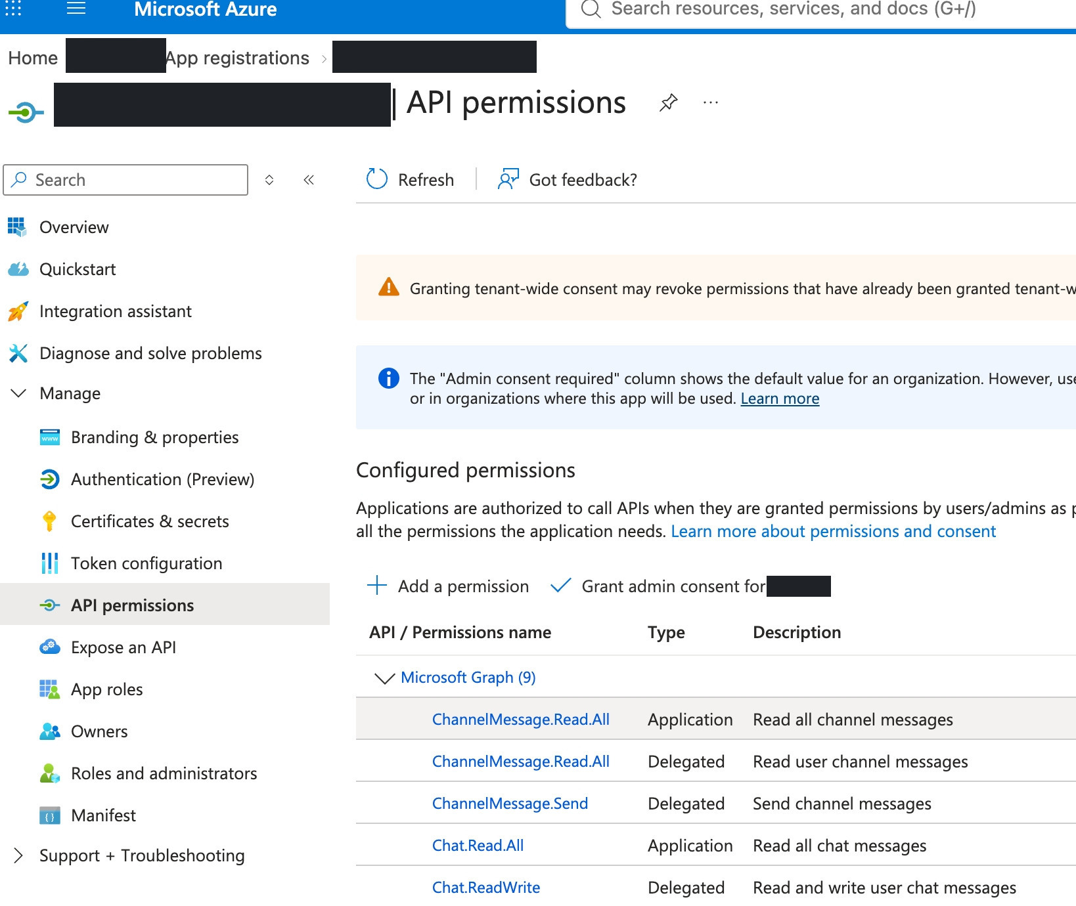Image resolution: width=1076 pixels, height=906 pixels.
Task: Open ChannelMessage.Send permission
Action: pos(510,804)
